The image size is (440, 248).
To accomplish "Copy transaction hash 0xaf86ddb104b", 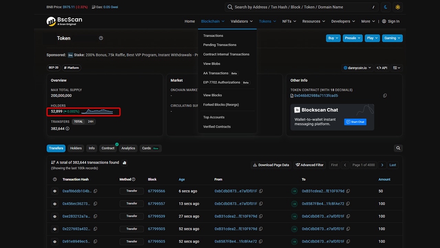I will (x=95, y=191).
